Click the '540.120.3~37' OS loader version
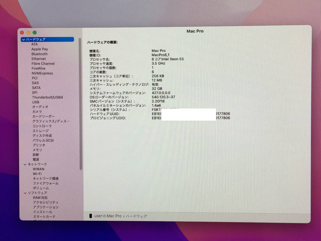This screenshot has height=241, width=321. coord(163,97)
